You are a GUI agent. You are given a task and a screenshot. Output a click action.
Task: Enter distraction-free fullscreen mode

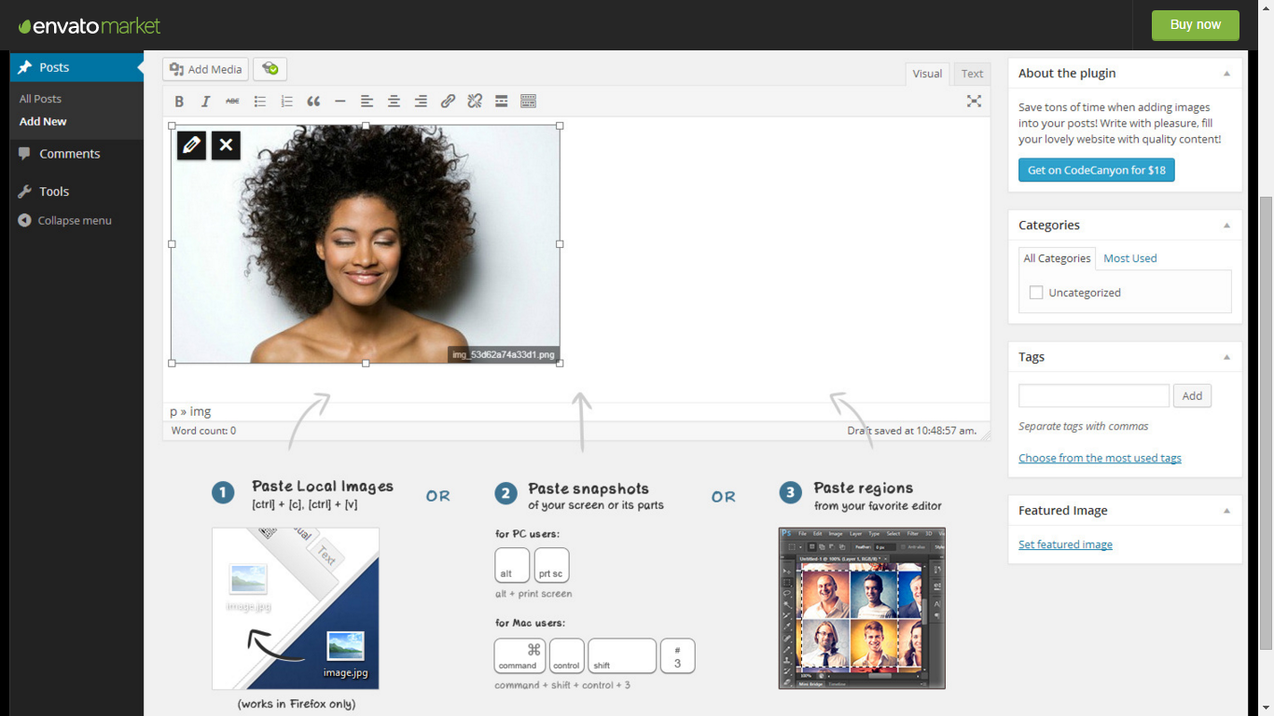(974, 102)
